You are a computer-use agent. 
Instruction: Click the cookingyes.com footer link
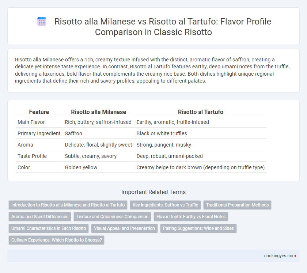click(280, 256)
